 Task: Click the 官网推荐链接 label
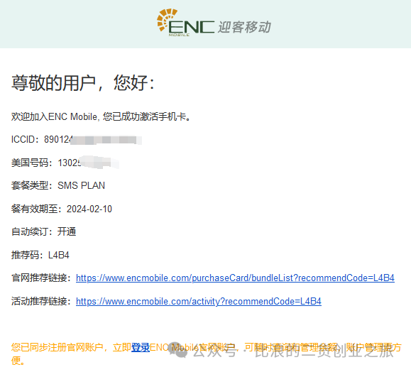(40, 278)
